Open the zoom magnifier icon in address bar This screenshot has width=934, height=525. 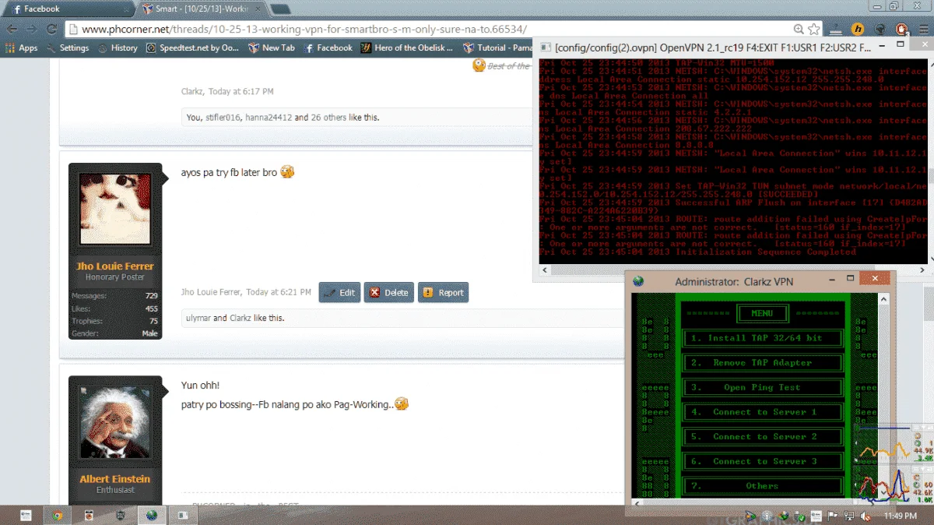click(x=799, y=29)
